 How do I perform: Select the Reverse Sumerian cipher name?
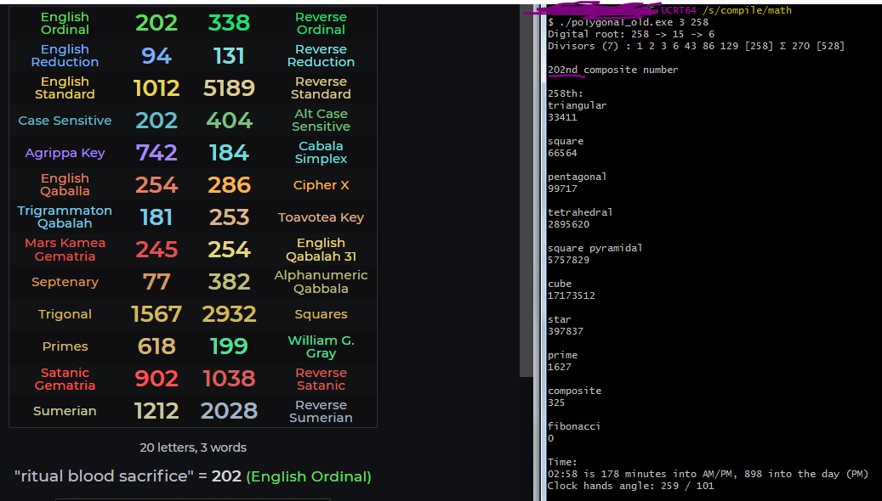(x=322, y=411)
